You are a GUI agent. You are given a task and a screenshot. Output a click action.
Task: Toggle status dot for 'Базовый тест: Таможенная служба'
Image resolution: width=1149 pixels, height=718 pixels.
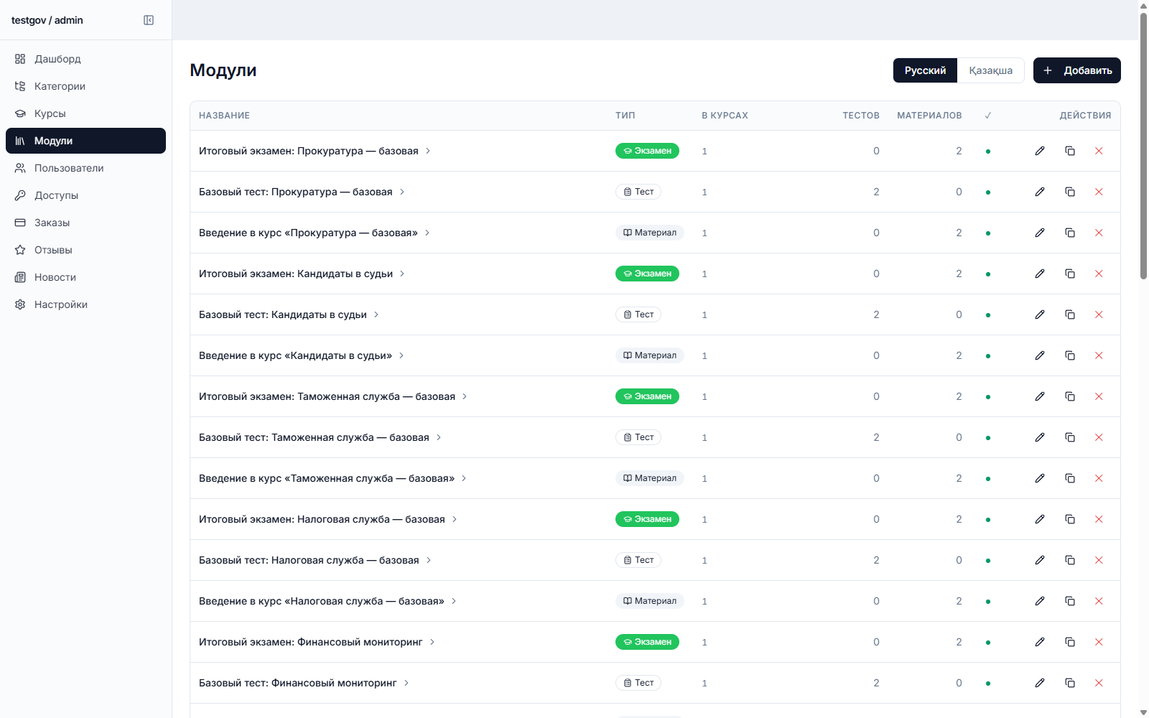click(x=988, y=438)
